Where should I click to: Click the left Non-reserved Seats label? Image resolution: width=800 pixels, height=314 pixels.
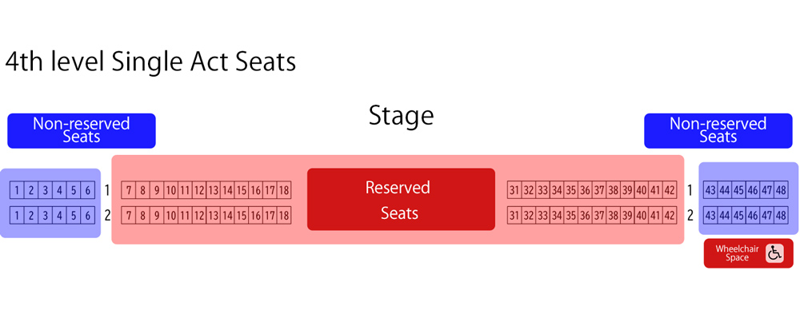tap(82, 131)
